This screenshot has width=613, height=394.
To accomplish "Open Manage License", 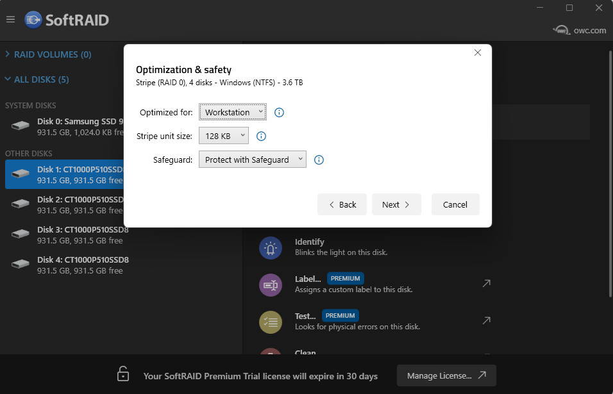I will coord(446,375).
